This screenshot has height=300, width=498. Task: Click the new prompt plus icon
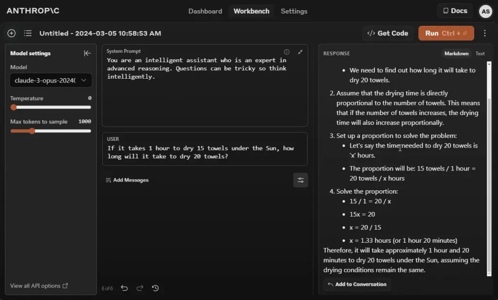pyautogui.click(x=12, y=33)
